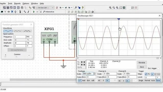Click Set rise/Fall time button

[x=17, y=50]
